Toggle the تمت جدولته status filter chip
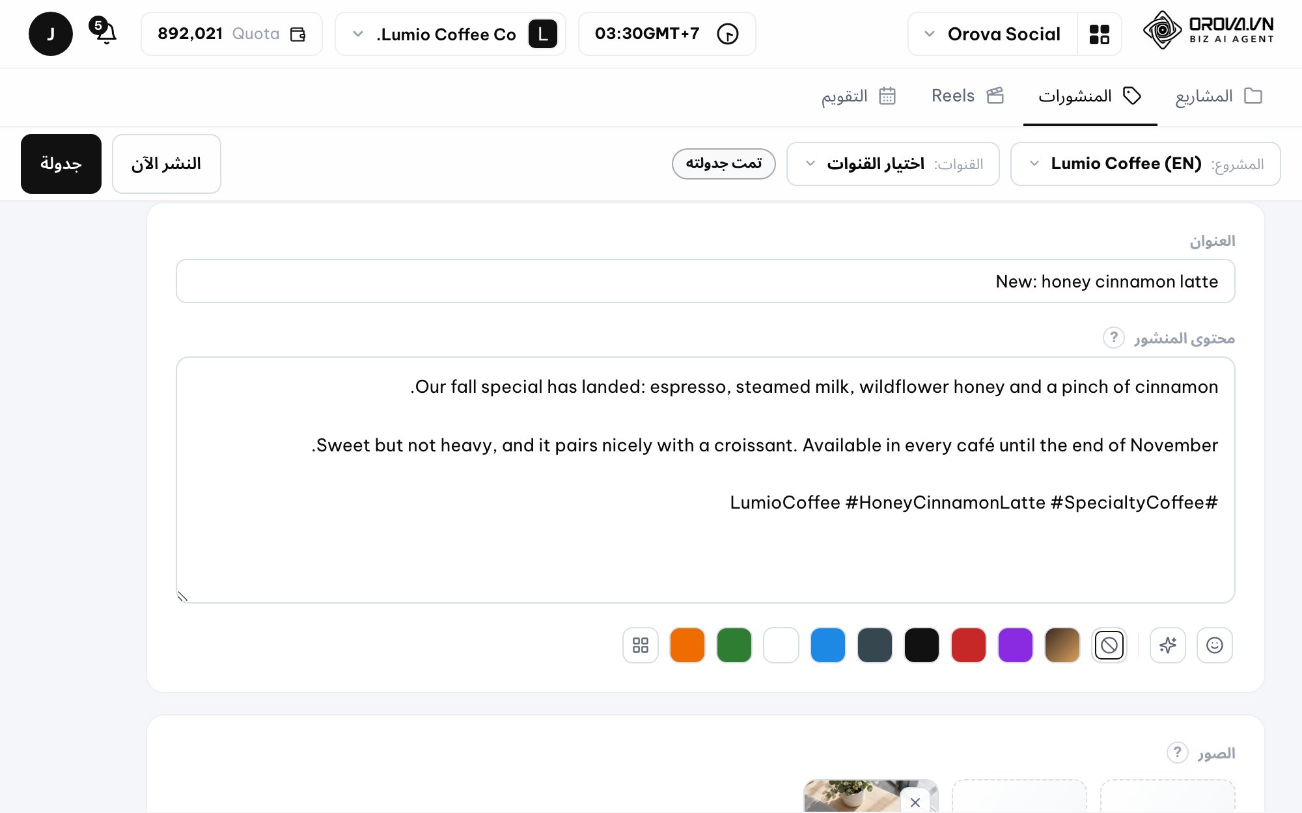This screenshot has height=813, width=1302. [724, 163]
